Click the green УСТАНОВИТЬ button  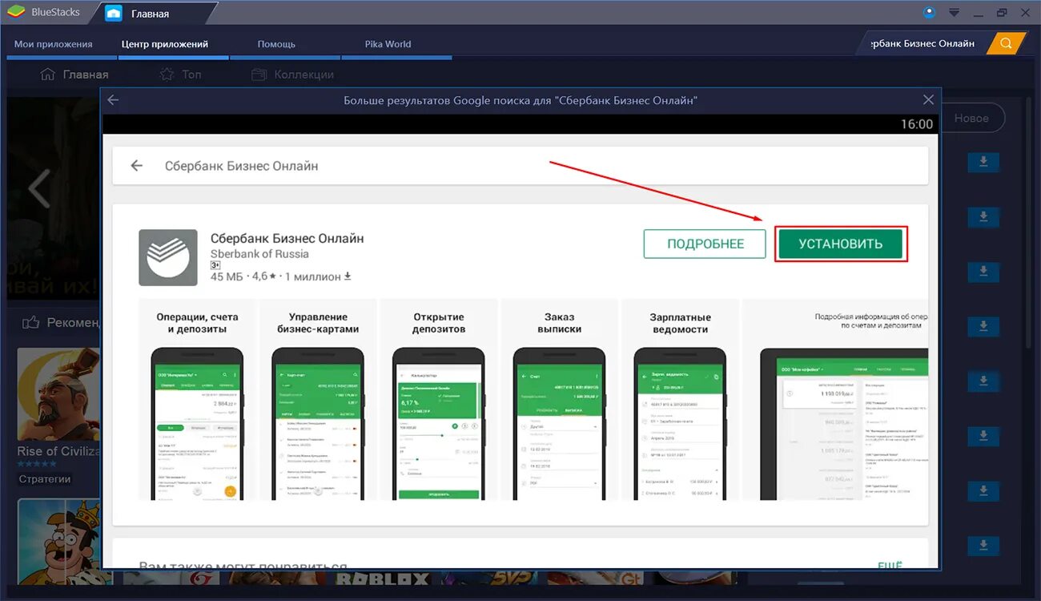coord(840,244)
